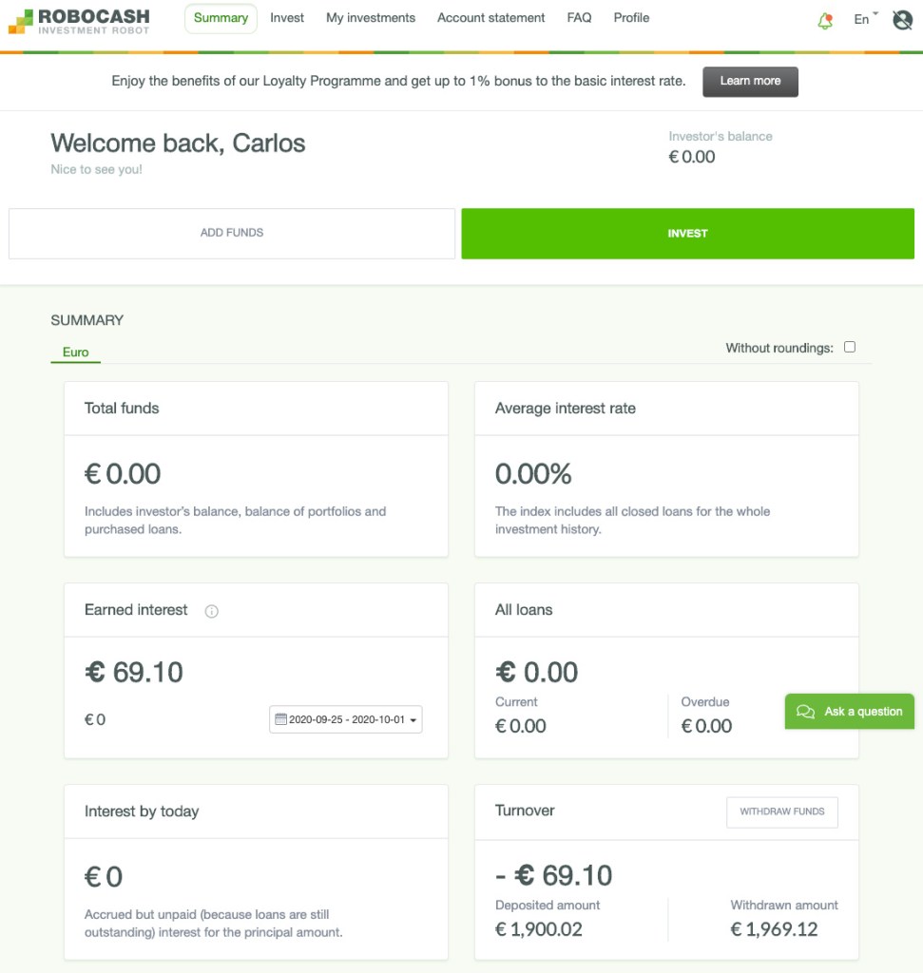The height and width of the screenshot is (973, 923).
Task: Open the My investments page
Action: [x=370, y=18]
